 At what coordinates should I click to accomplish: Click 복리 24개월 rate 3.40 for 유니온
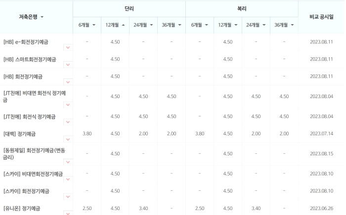tap(256, 208)
